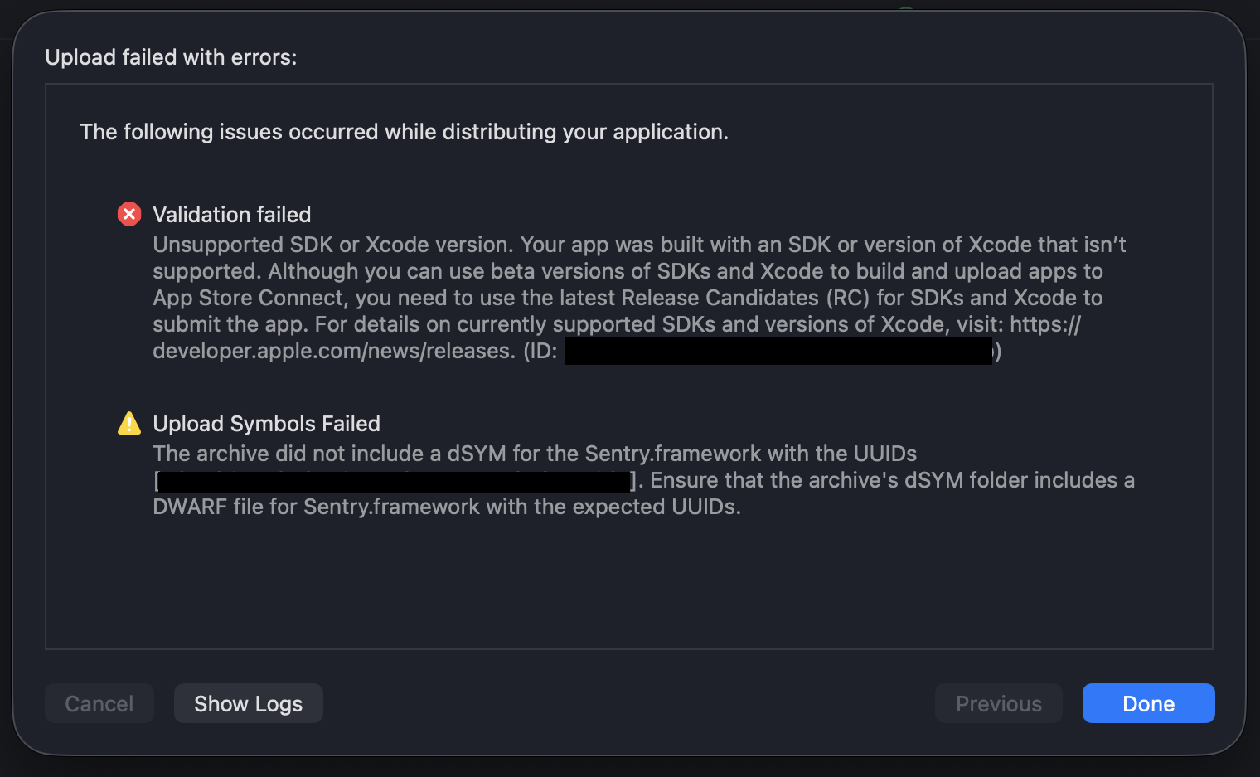The width and height of the screenshot is (1260, 777).
Task: Click the "App Store Connect" text
Action: [x=250, y=298]
